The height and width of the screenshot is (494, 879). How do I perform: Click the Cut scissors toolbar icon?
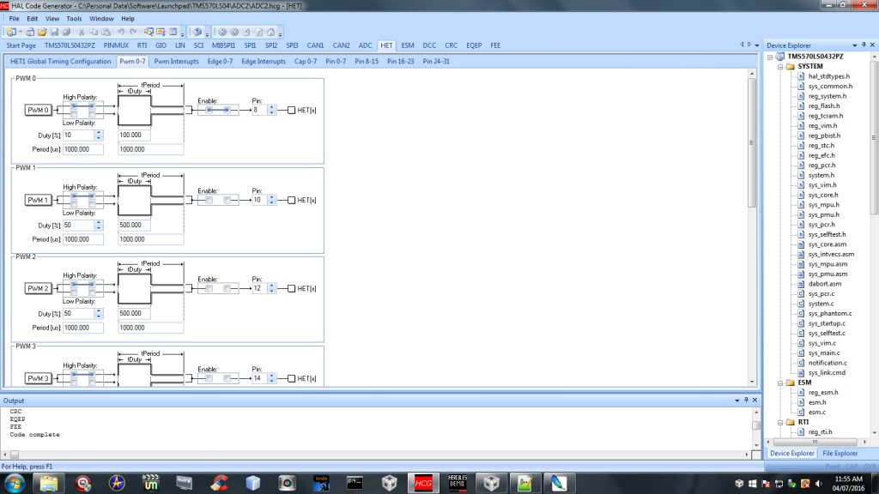[x=82, y=32]
